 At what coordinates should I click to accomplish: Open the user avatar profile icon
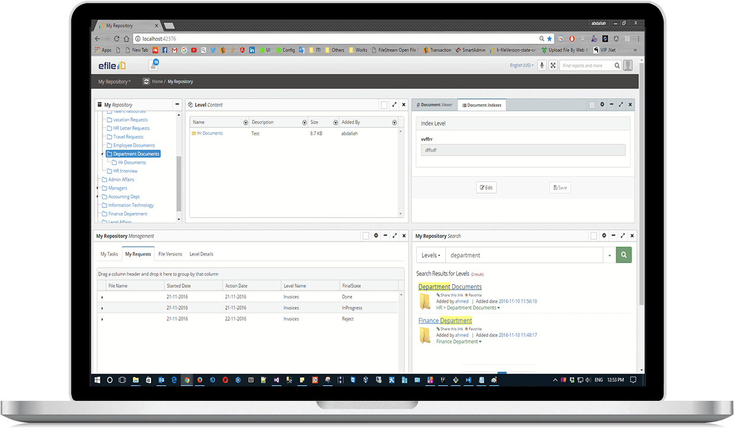tap(628, 66)
